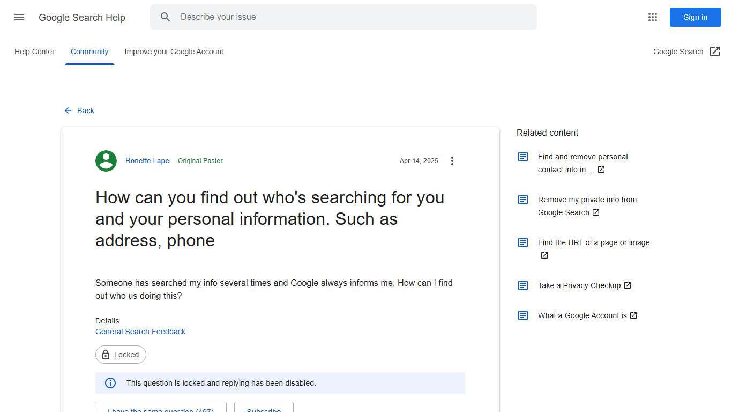This screenshot has width=732, height=412.
Task: Open the external link for Find the URL of a page
Action: click(x=544, y=255)
